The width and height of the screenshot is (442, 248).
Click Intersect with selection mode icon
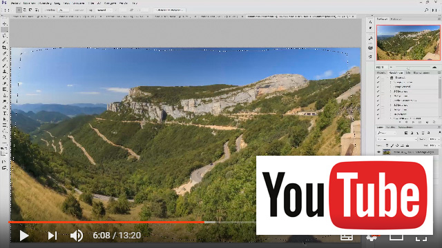pos(37,10)
